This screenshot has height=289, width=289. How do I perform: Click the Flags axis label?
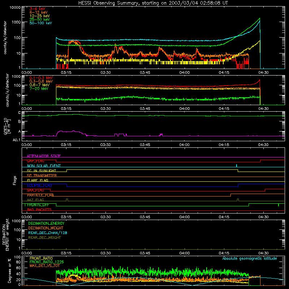(x=15, y=180)
